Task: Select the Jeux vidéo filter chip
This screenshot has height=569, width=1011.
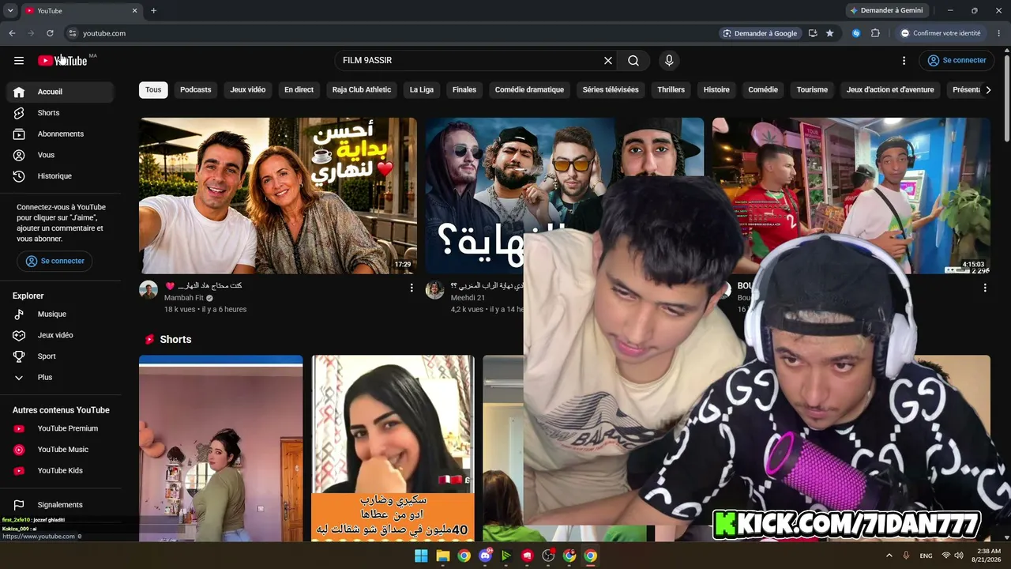Action: (248, 90)
